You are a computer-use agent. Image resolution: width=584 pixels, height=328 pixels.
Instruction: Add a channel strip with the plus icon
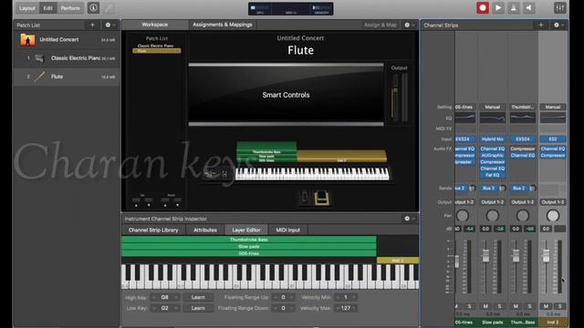(x=541, y=25)
